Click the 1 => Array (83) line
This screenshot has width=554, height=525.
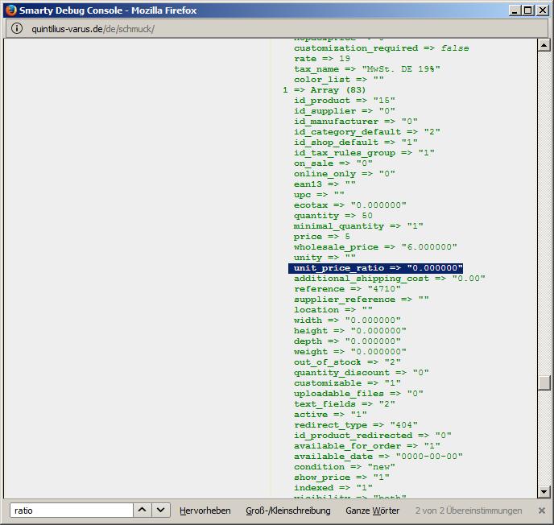(324, 90)
